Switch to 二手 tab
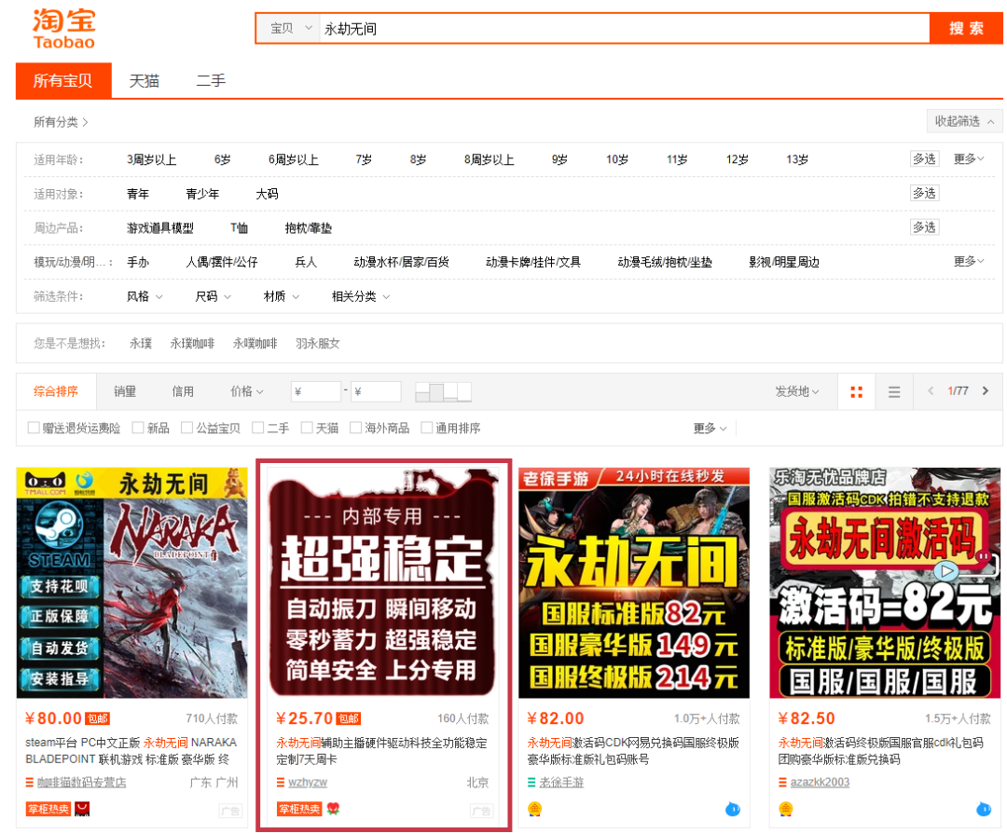This screenshot has width=1007, height=833. point(211,81)
